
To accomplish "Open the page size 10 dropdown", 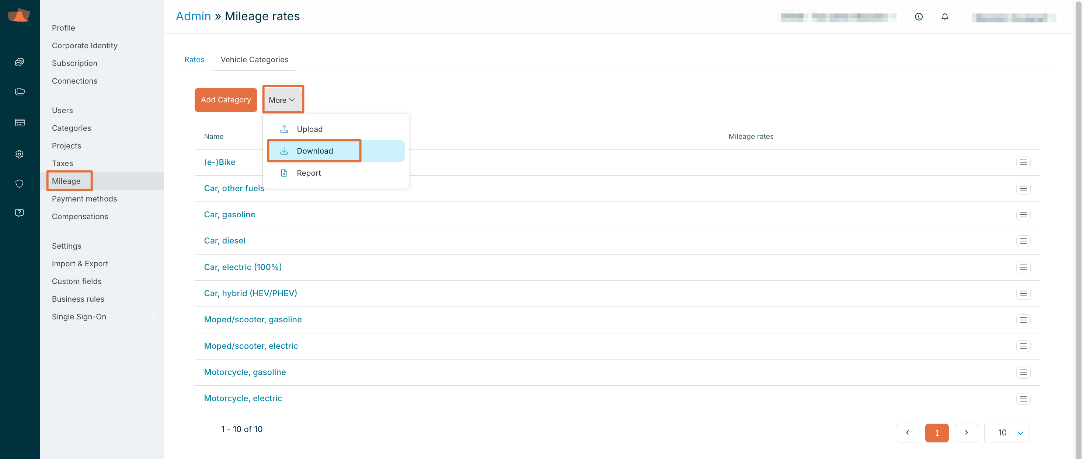I will click(x=1006, y=432).
